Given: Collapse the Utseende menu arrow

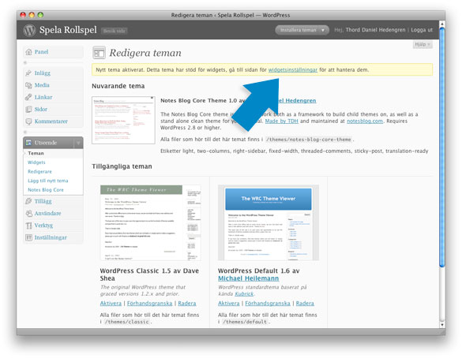Looking at the screenshot, I should pyautogui.click(x=78, y=143).
